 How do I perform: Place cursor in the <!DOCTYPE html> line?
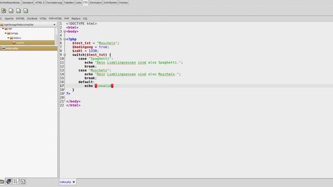pyautogui.click(x=81, y=23)
